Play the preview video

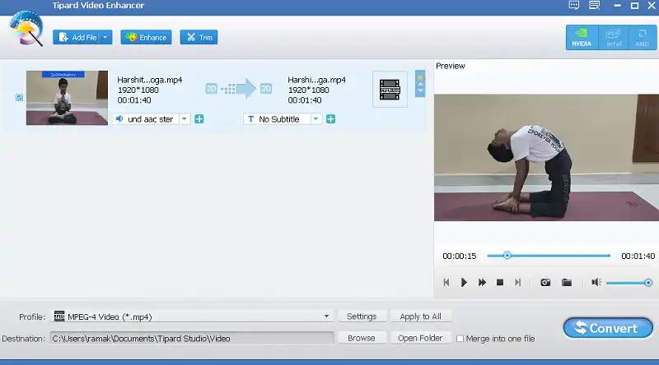(464, 283)
